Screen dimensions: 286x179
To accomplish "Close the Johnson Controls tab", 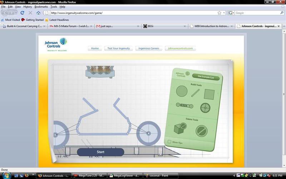I will pyautogui.click(x=278, y=26).
